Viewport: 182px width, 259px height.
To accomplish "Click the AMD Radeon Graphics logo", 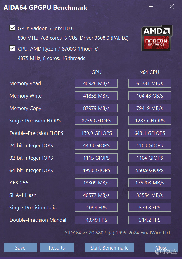I will point(157,38).
